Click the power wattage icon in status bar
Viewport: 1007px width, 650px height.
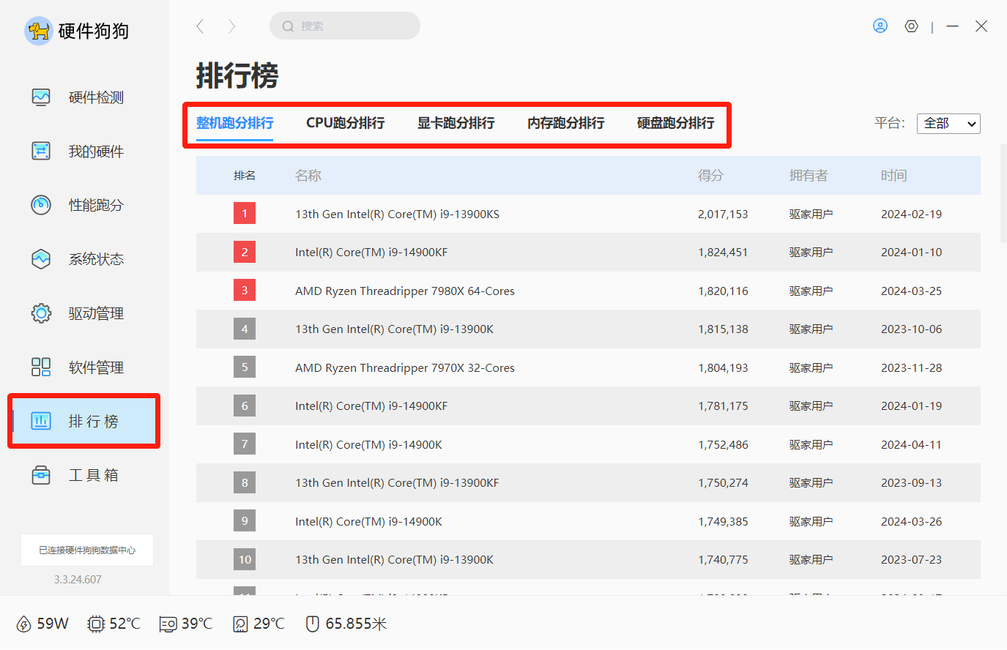[24, 624]
